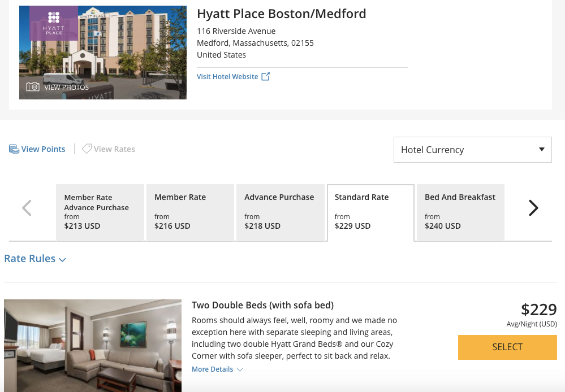The width and height of the screenshot is (565, 392).
Task: Select the Member Rate $216 tab
Action: click(189, 212)
